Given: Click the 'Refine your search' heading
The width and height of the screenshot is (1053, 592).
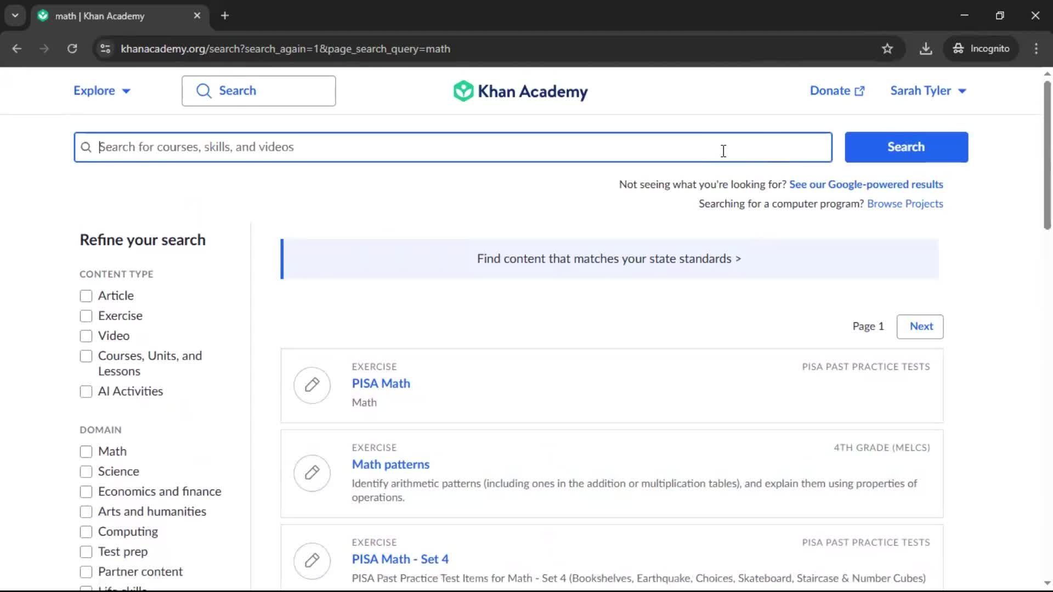Looking at the screenshot, I should tap(143, 240).
